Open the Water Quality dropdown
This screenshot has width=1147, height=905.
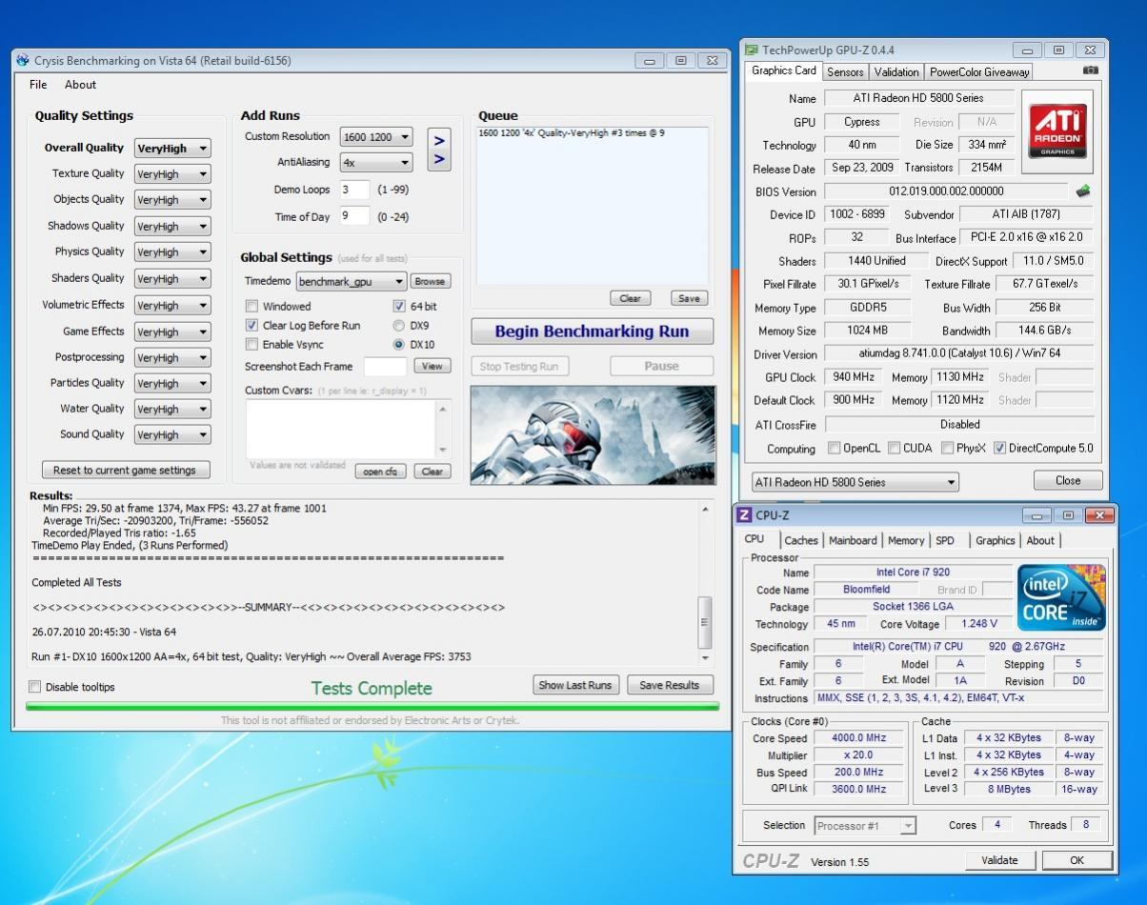pos(172,410)
